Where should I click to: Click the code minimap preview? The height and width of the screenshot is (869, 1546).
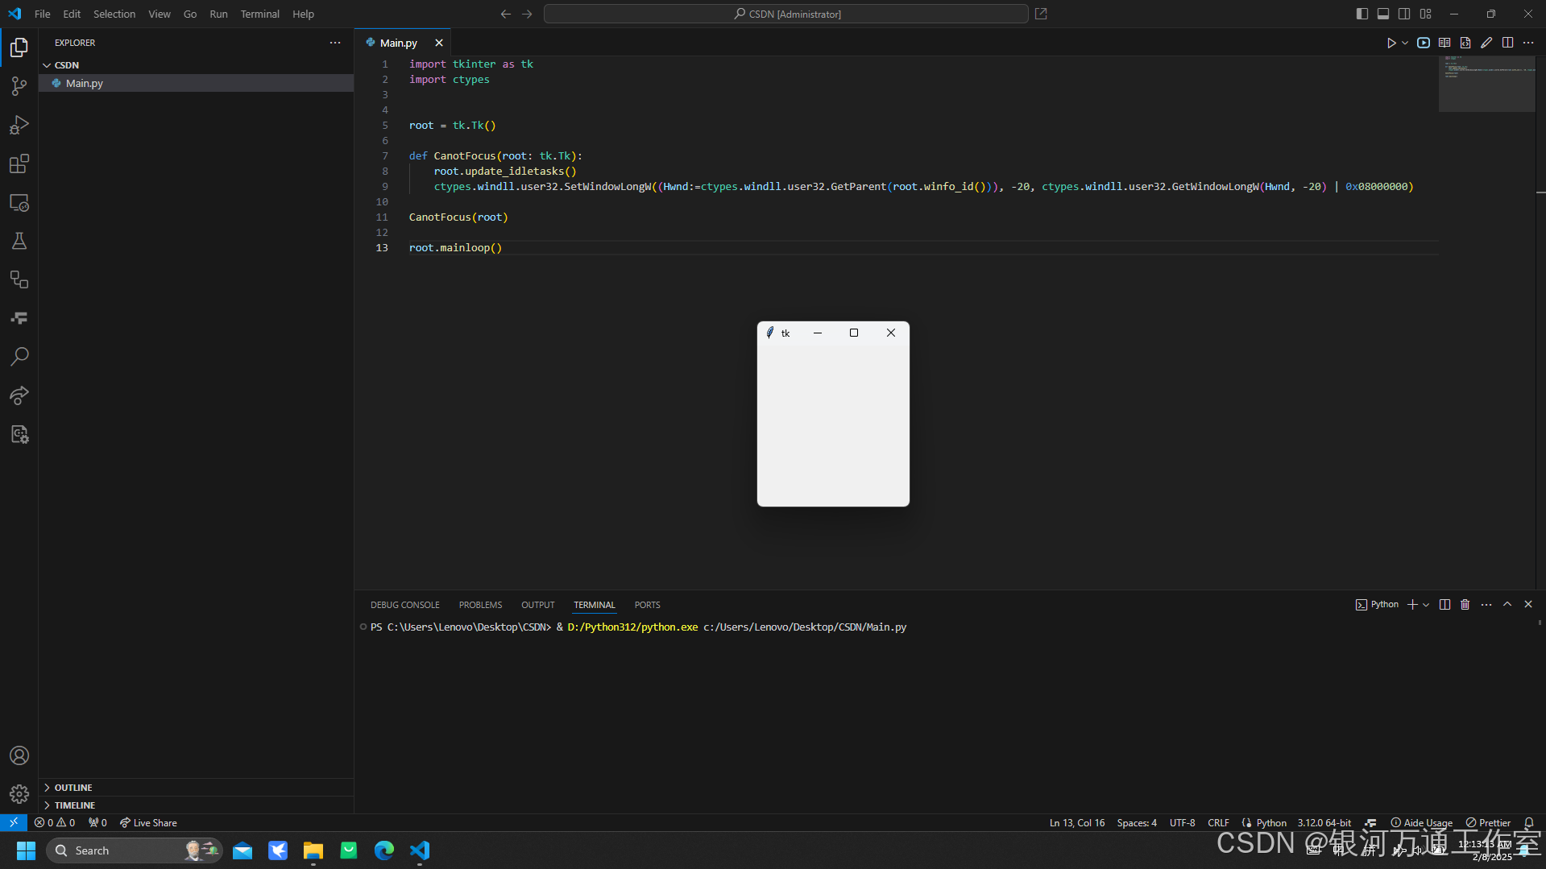1486,84
